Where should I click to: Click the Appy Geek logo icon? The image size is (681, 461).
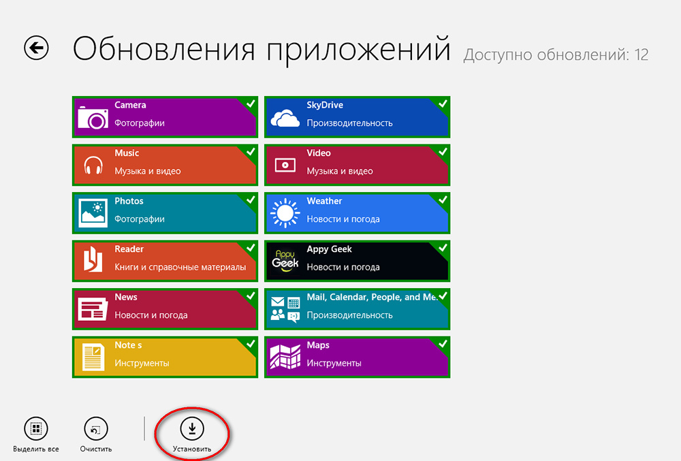[x=285, y=261]
